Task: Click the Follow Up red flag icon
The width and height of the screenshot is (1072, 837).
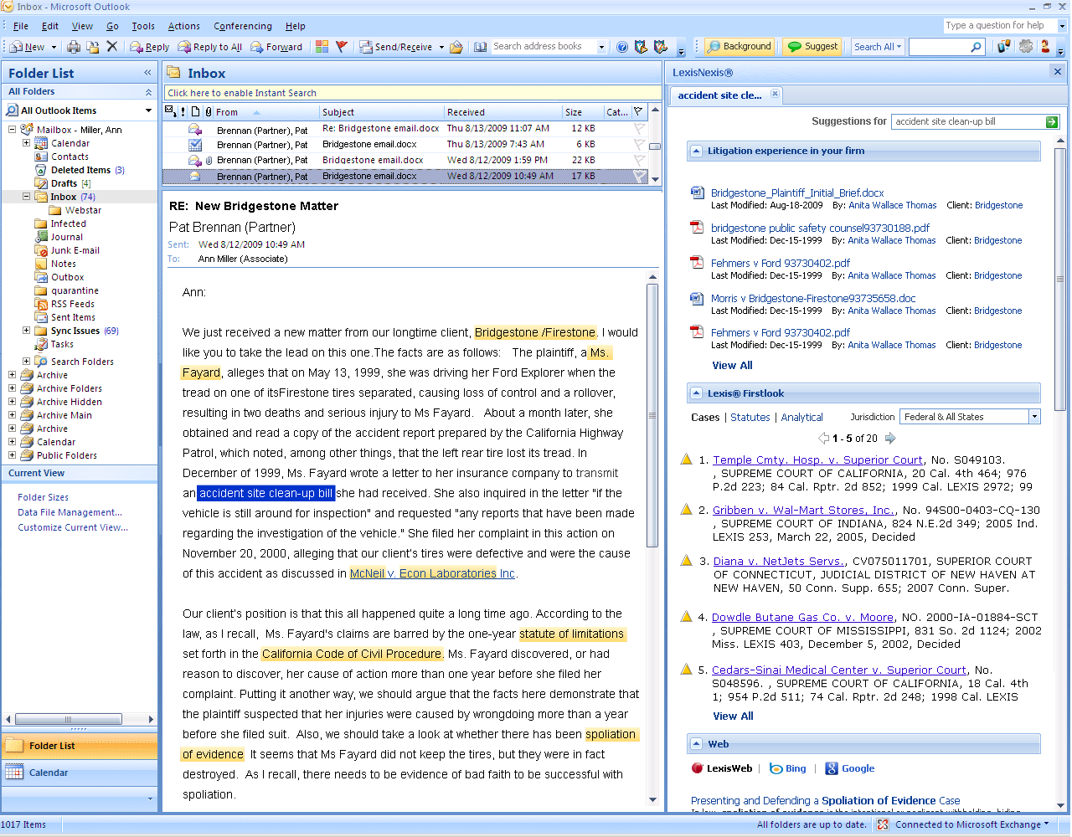Action: coord(341,47)
